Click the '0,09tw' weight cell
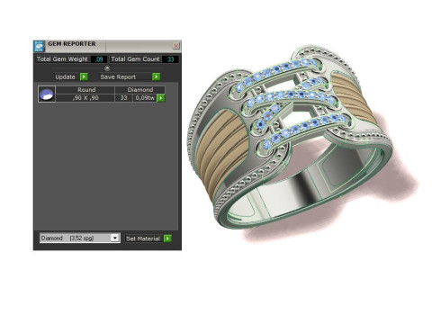The image size is (432, 324). (x=145, y=98)
